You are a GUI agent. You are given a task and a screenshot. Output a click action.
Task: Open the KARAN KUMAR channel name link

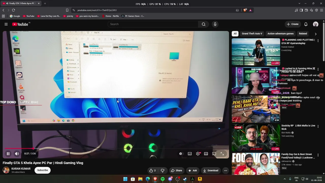(21, 169)
